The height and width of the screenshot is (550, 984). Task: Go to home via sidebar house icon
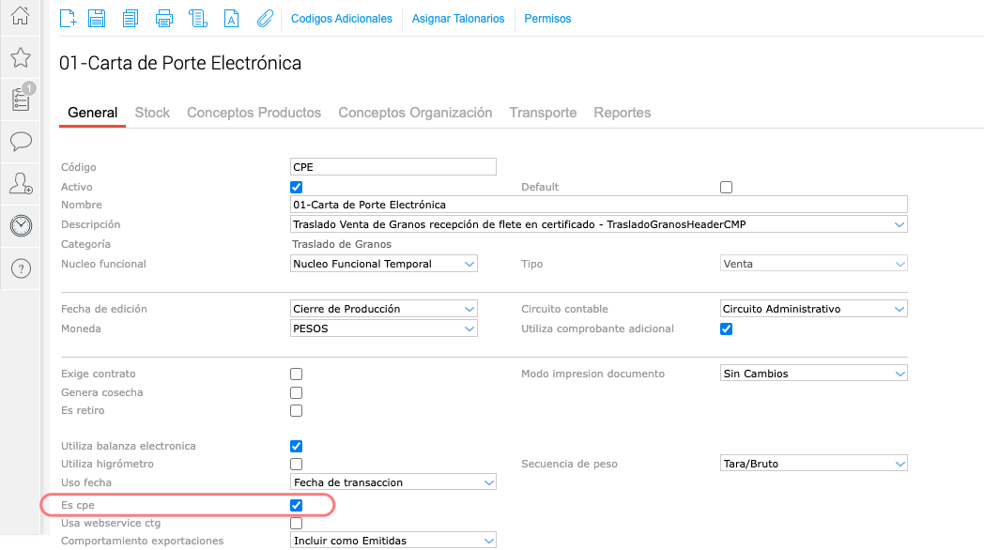20,16
